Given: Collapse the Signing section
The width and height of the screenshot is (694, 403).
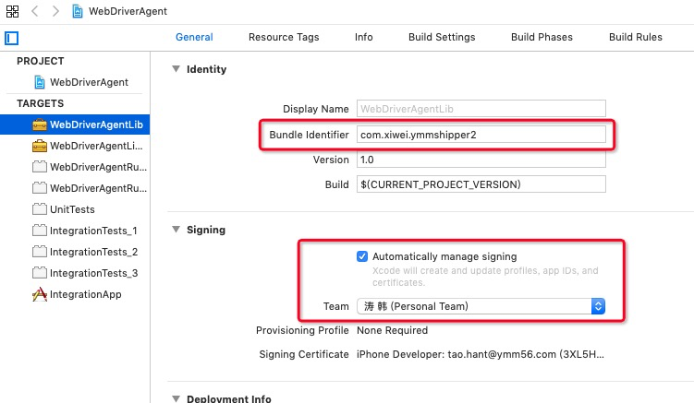Looking at the screenshot, I should [177, 230].
